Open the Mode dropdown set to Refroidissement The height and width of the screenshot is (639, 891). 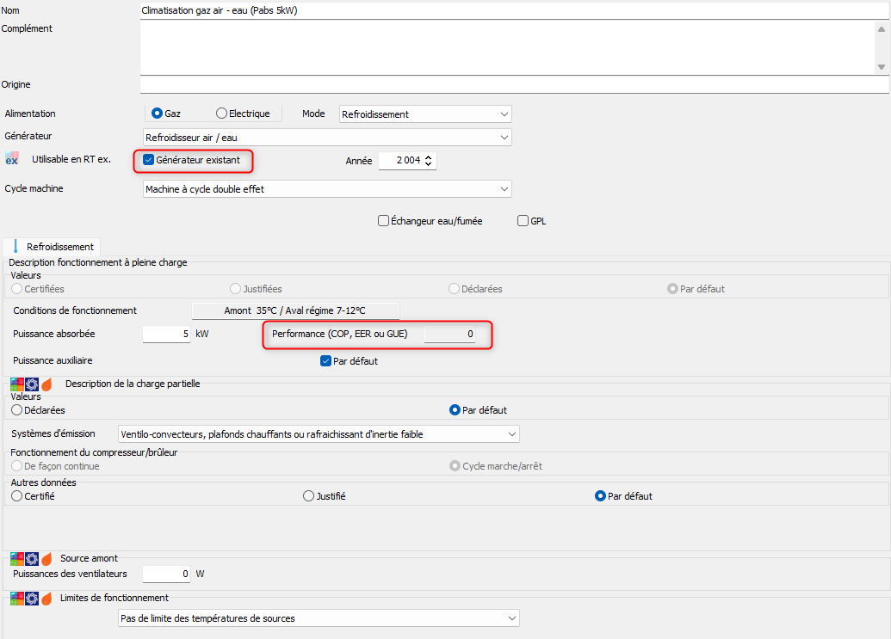pyautogui.click(x=425, y=114)
